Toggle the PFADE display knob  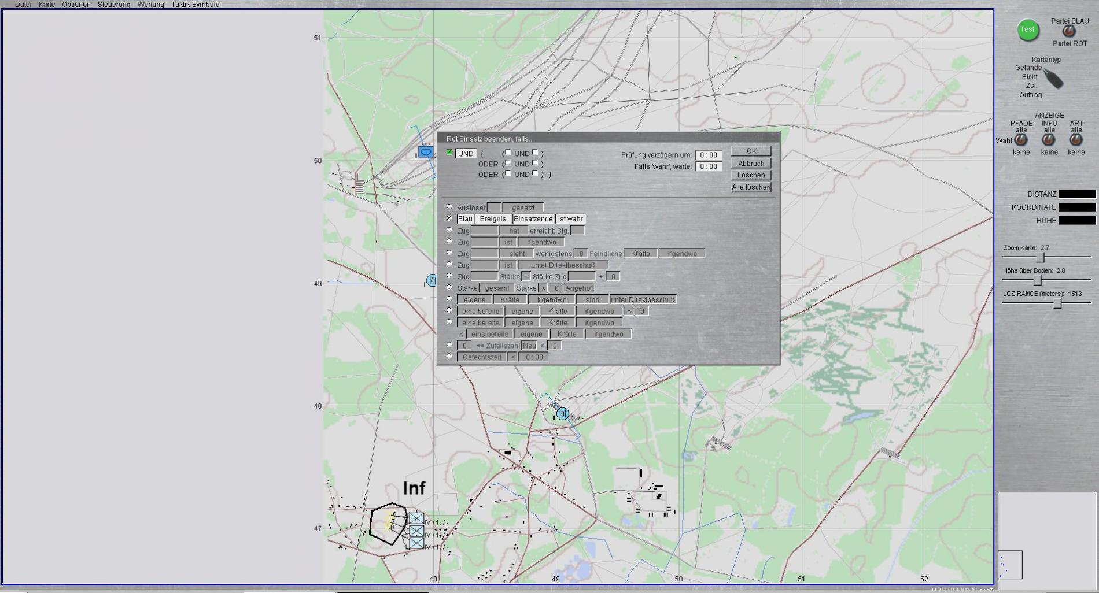coord(1021,140)
